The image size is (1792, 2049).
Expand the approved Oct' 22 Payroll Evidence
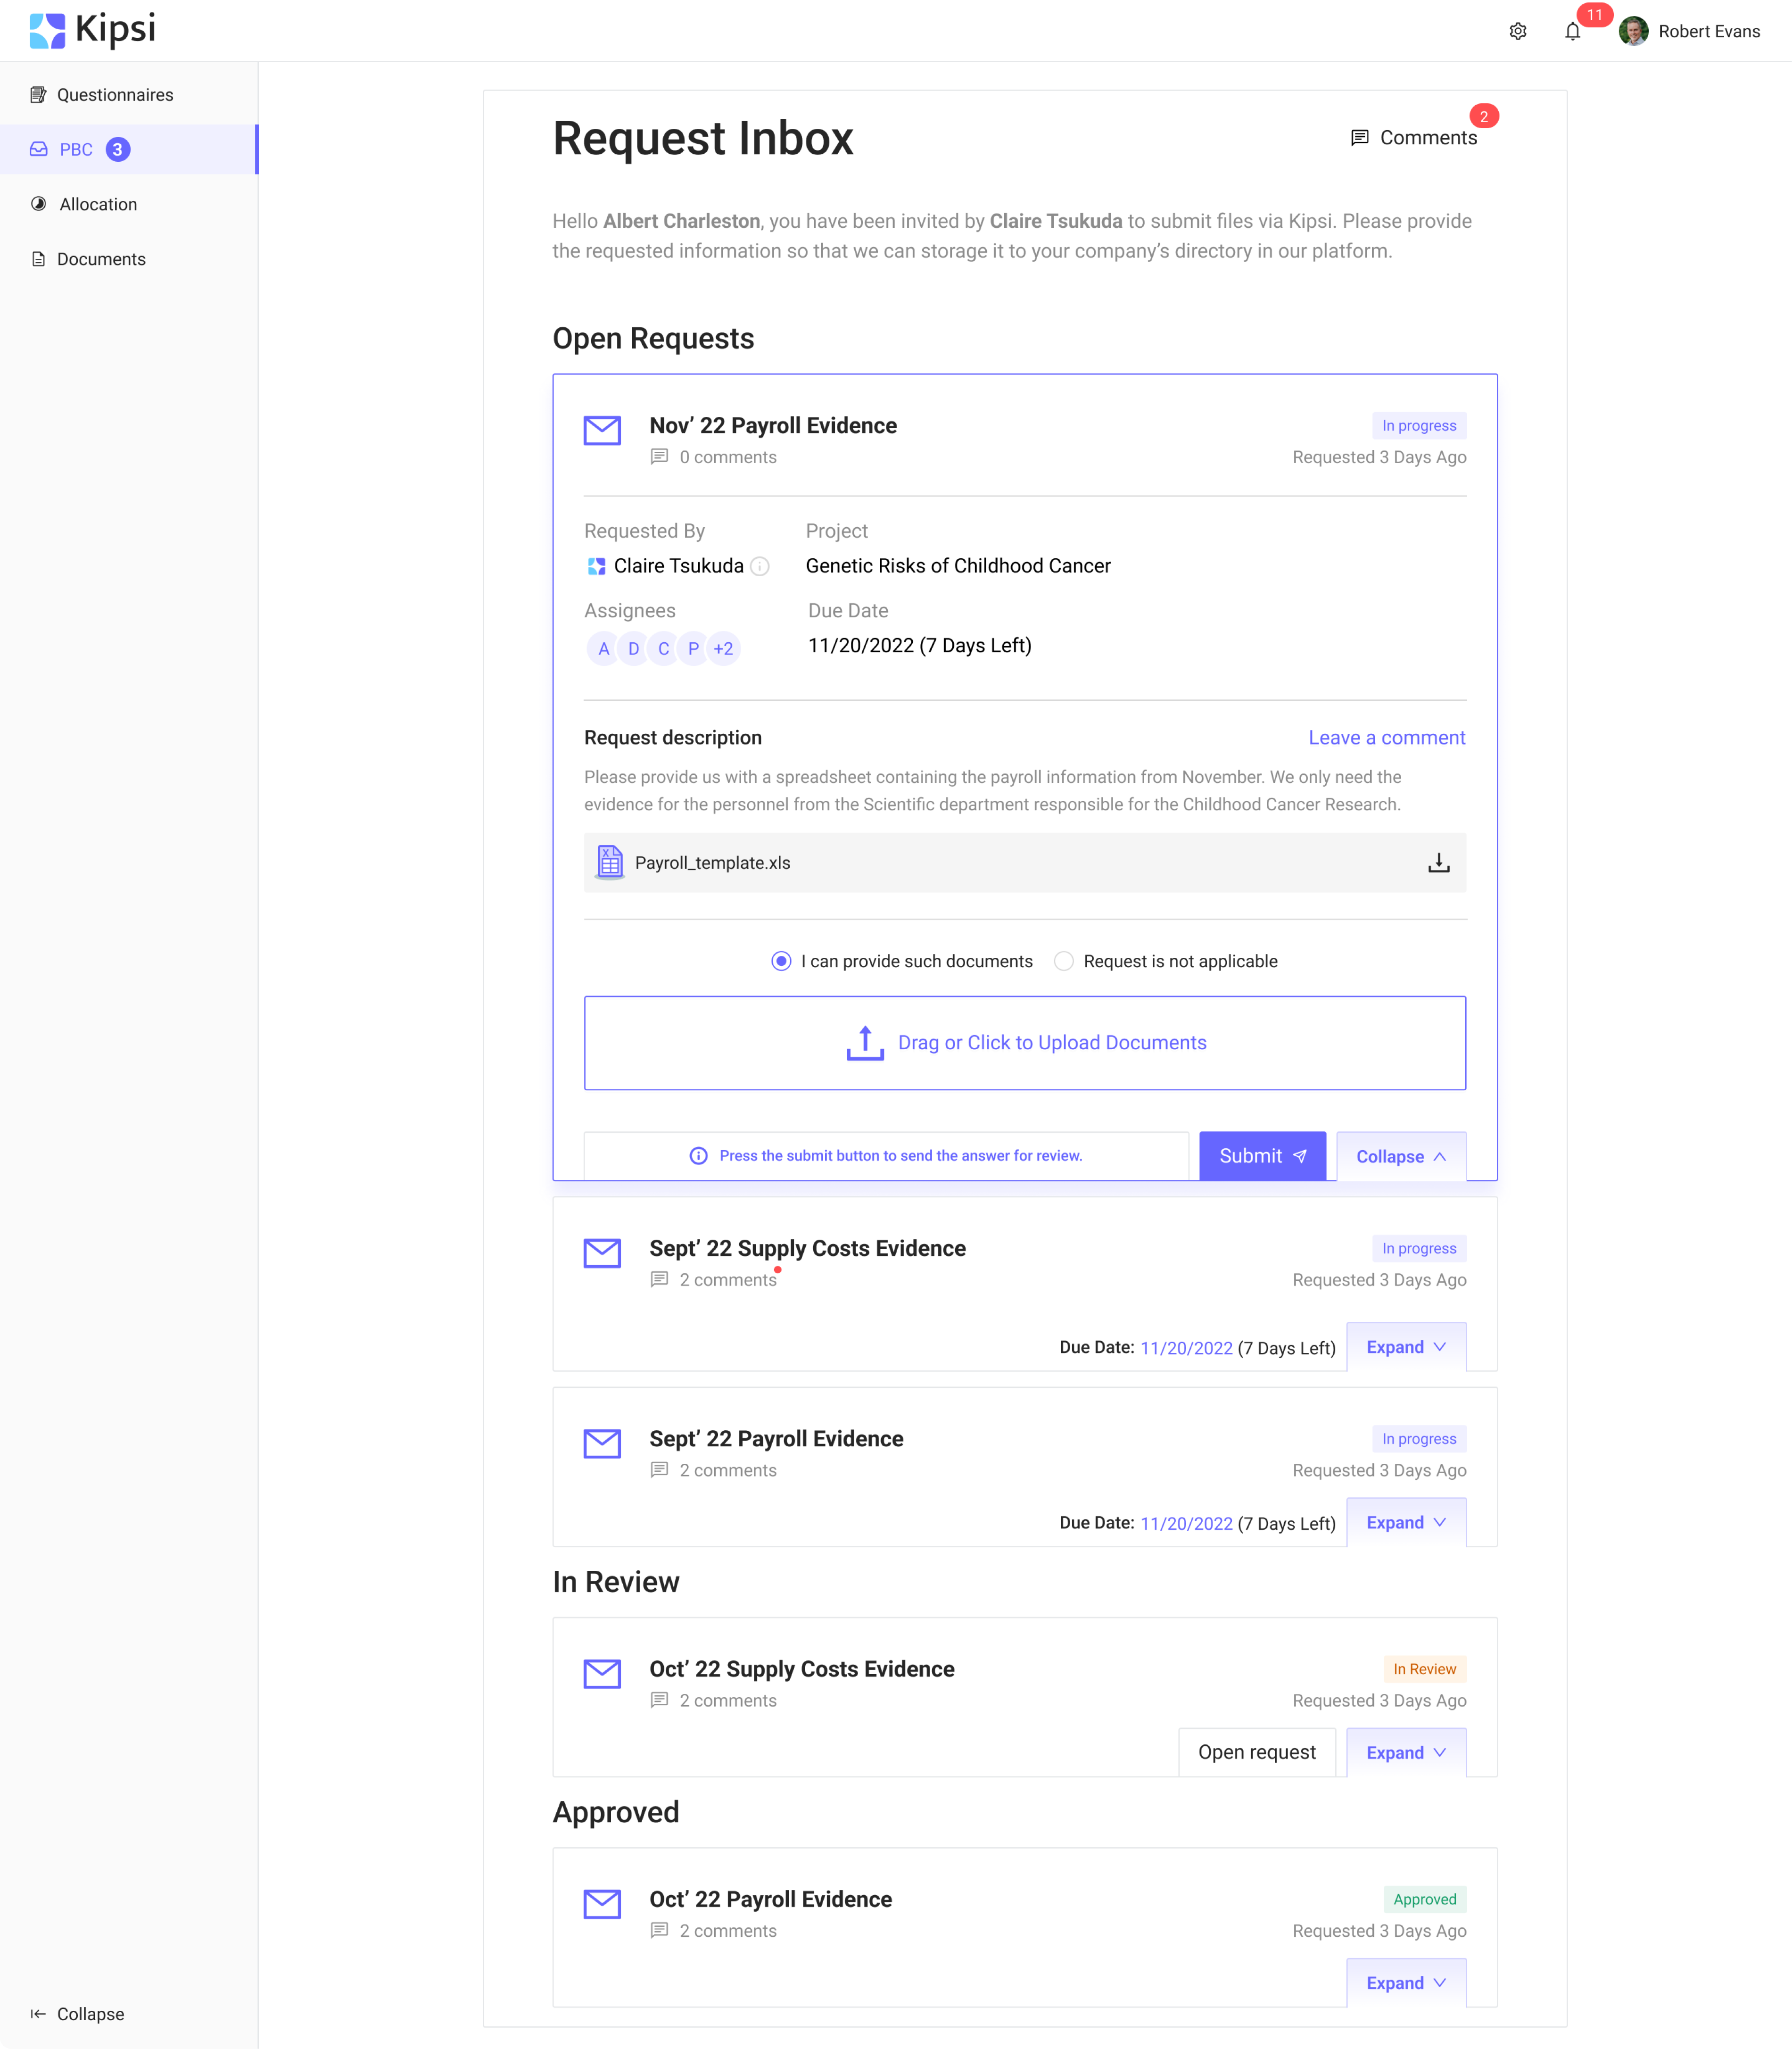[x=1406, y=1982]
